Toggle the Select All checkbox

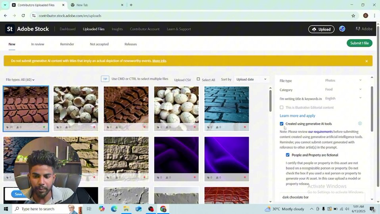[x=198, y=79]
